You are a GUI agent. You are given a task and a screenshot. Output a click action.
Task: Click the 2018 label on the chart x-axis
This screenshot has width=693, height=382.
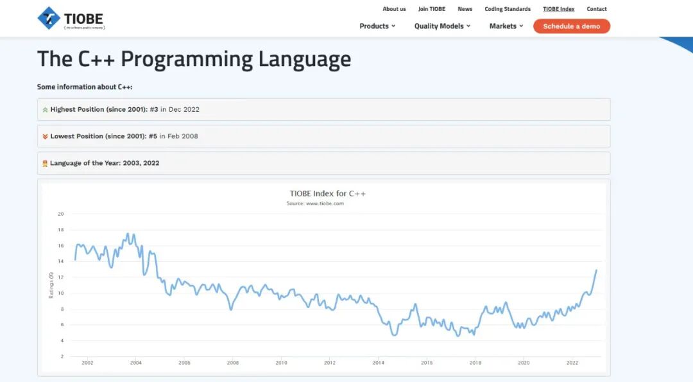[475, 363]
